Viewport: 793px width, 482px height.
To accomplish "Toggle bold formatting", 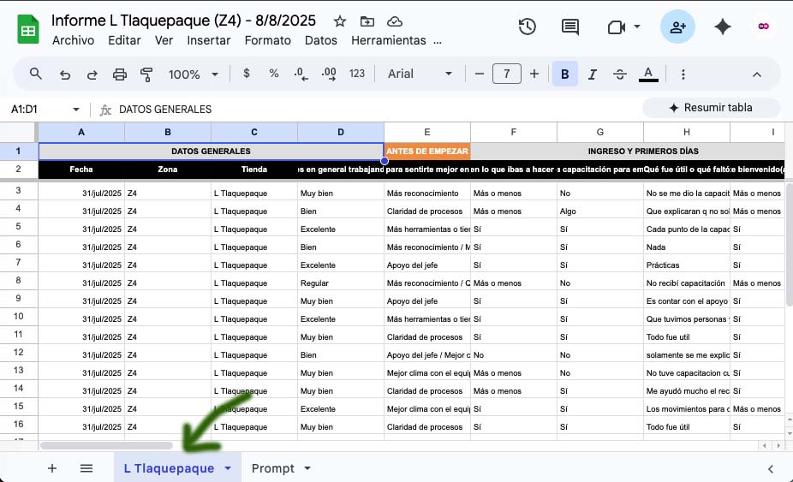I will 564,74.
